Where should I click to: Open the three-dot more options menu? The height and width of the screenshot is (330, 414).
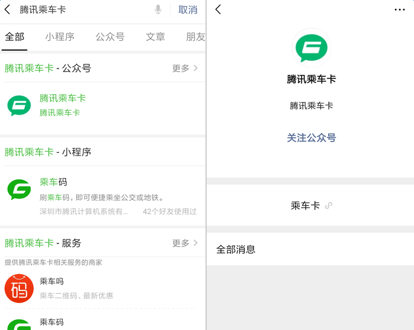pos(400,10)
